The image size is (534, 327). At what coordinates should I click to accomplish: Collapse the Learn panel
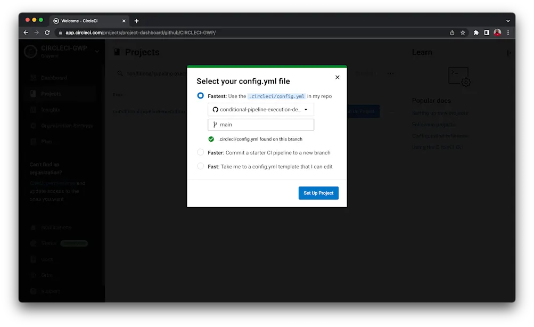coord(508,52)
